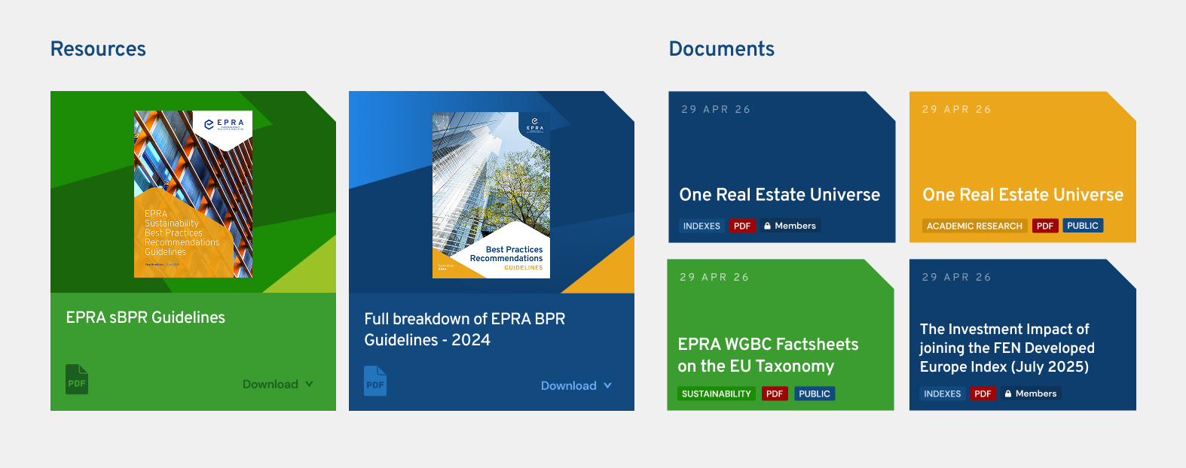1186x468 pixels.
Task: Expand the Download chevron on the BPR Guidelines 2024 card
Action: tap(607, 385)
